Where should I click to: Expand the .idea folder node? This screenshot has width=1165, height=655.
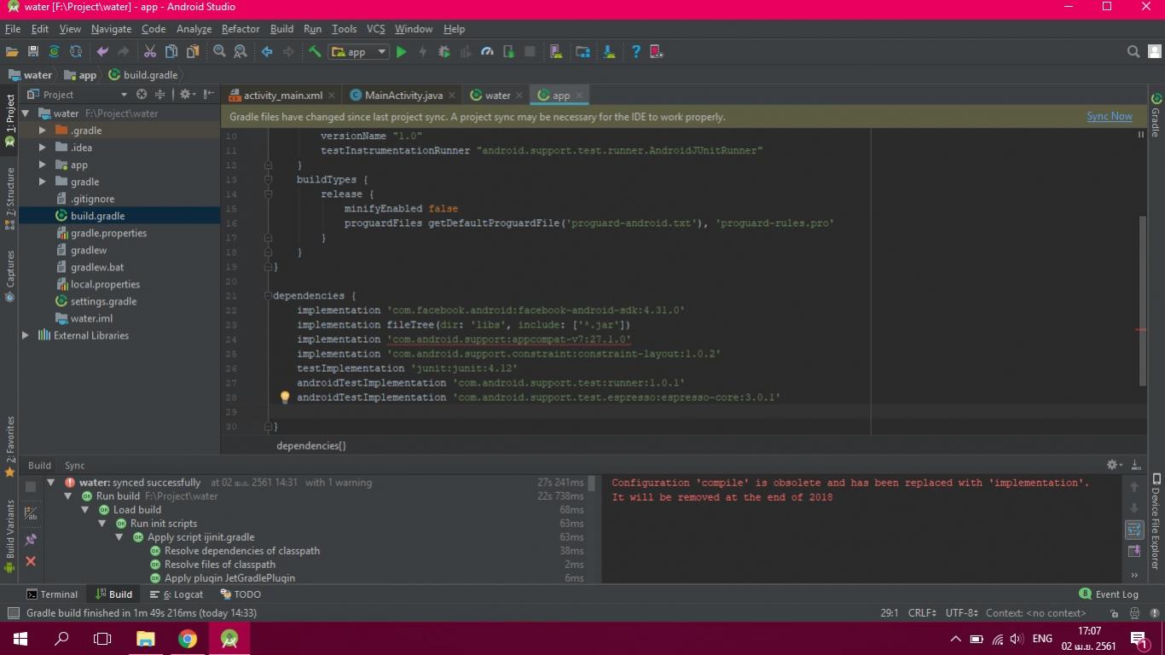coord(43,148)
